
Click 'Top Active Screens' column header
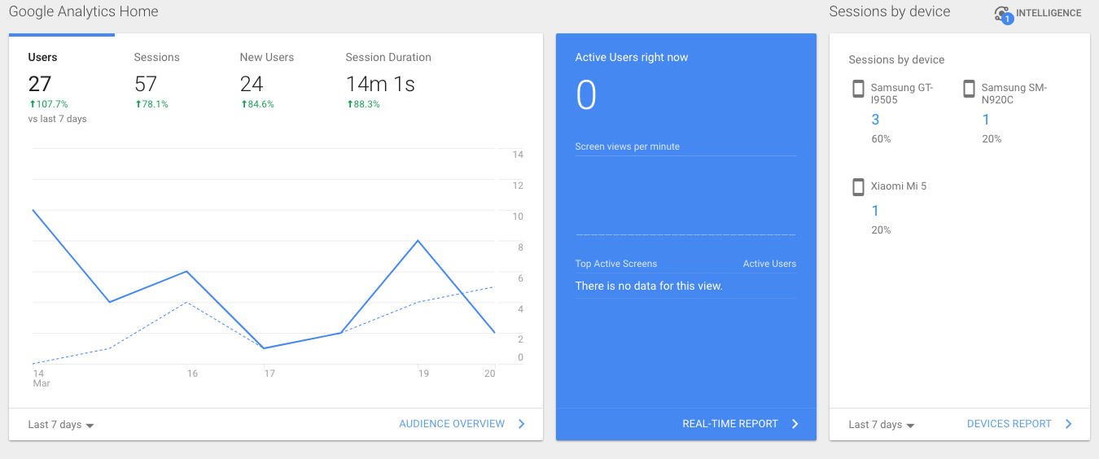616,264
